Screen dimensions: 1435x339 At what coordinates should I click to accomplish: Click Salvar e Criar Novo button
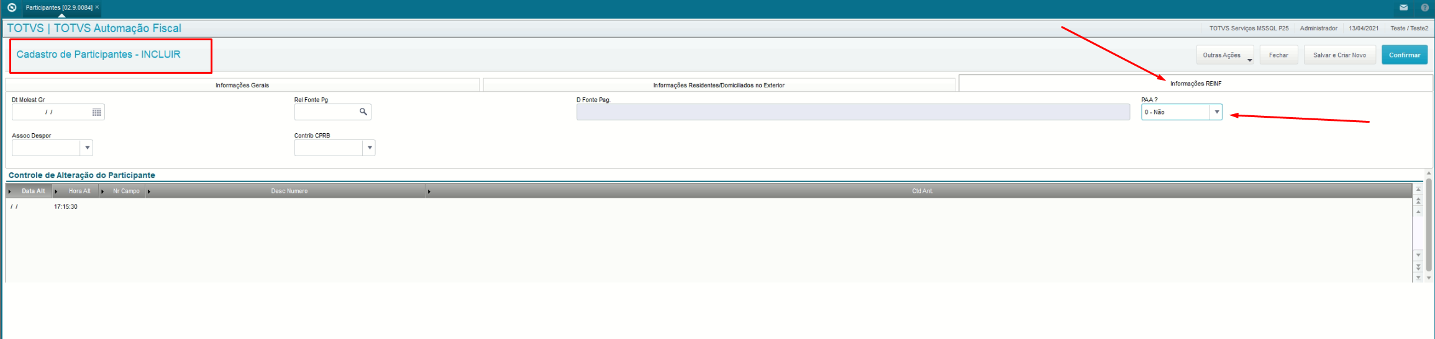click(1339, 55)
